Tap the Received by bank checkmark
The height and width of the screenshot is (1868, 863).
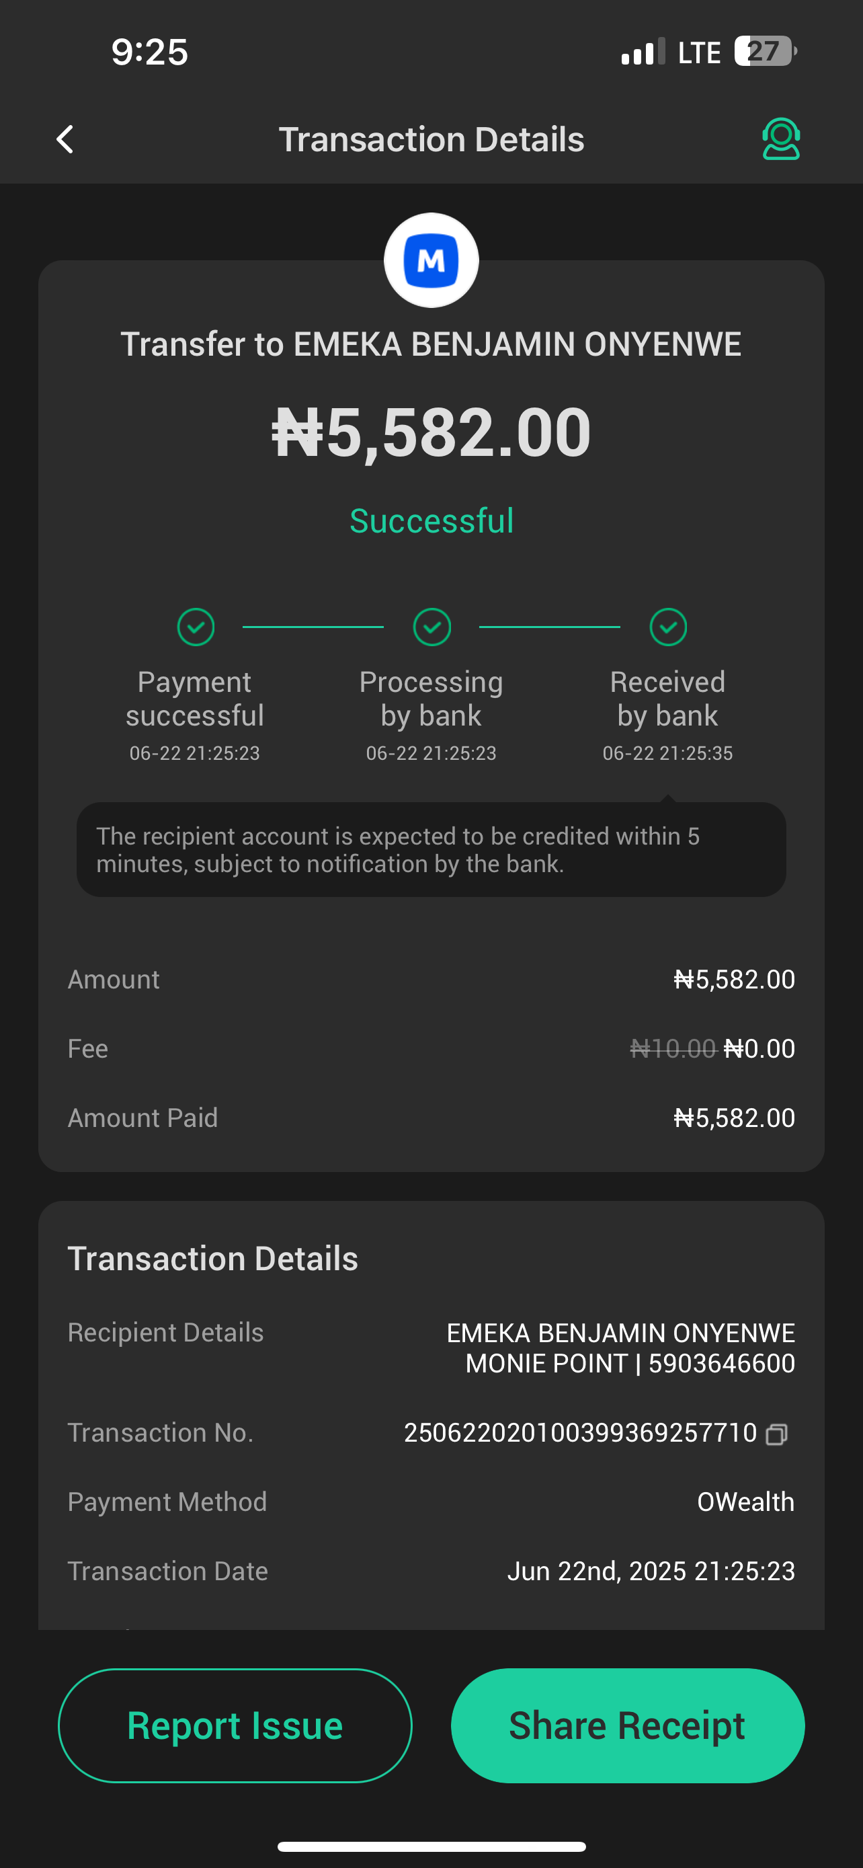668,627
